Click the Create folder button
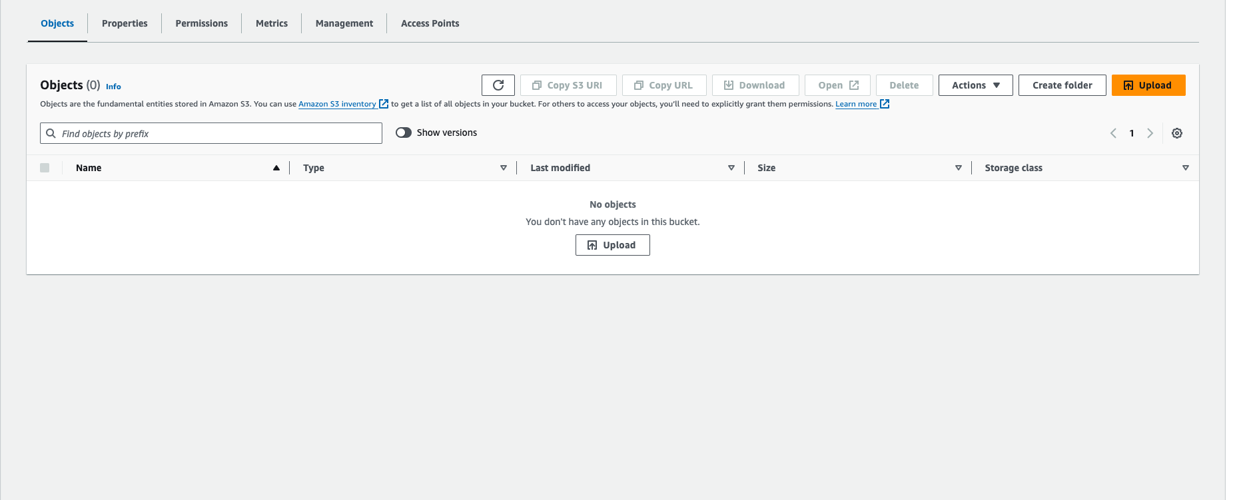The height and width of the screenshot is (500, 1251). [1062, 85]
